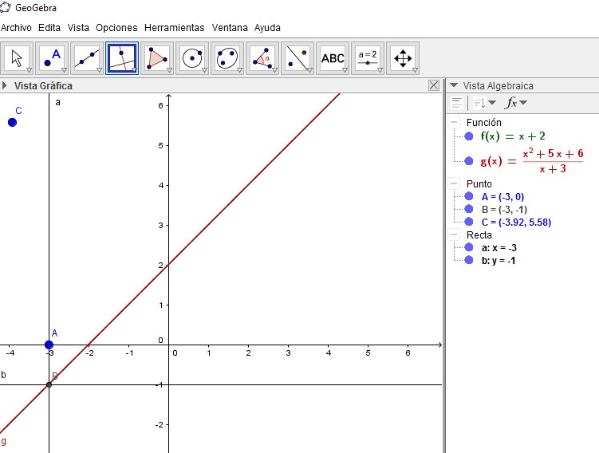Toggle visibility of point A
Image resolution: width=599 pixels, height=453 pixels.
point(469,196)
